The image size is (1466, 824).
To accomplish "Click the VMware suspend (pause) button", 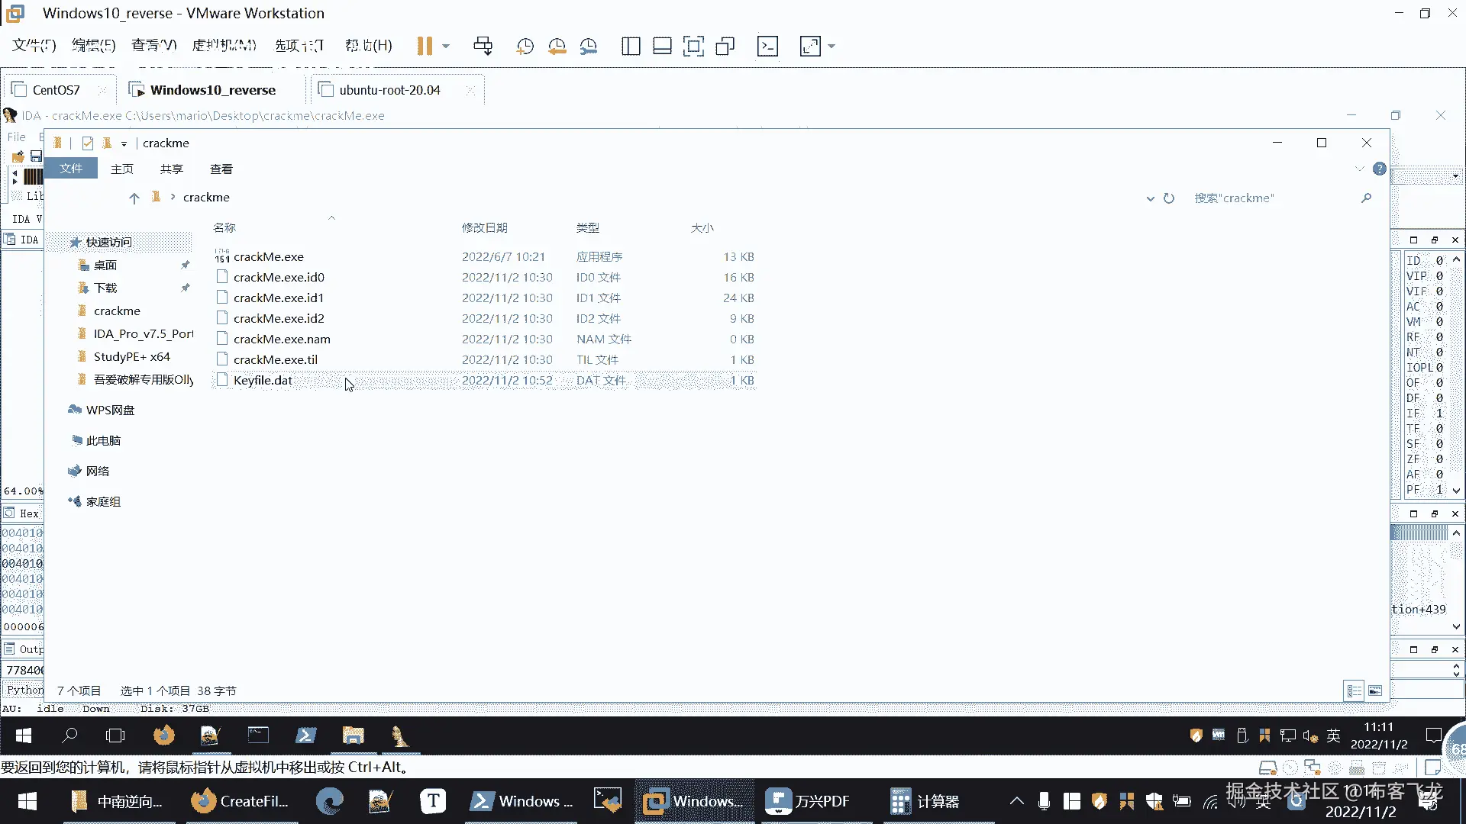I will 425,46.
